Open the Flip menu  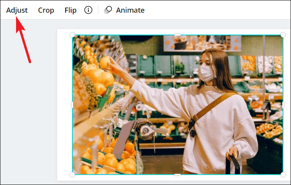point(70,10)
